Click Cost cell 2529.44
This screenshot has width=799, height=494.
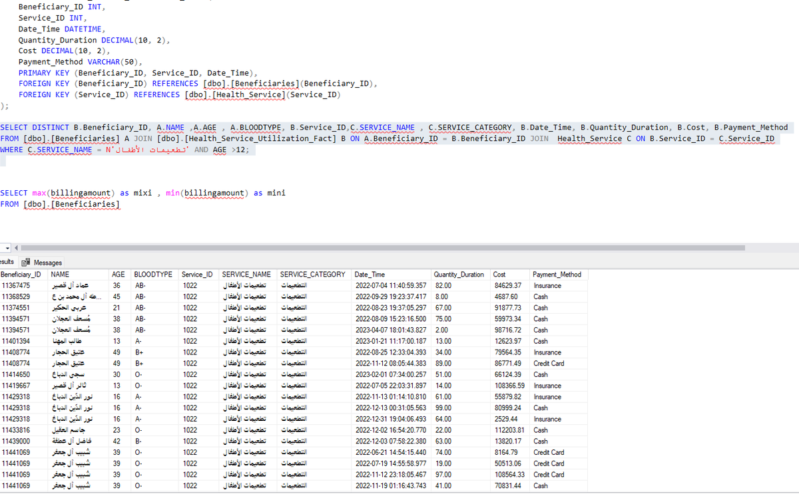pos(511,419)
